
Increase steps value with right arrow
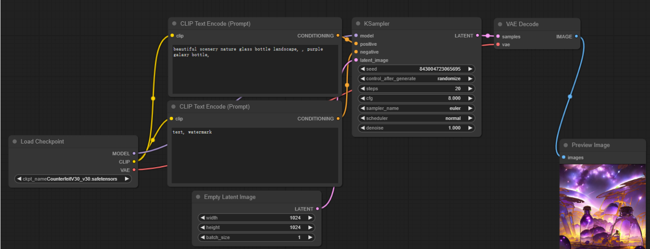pyautogui.click(x=470, y=89)
